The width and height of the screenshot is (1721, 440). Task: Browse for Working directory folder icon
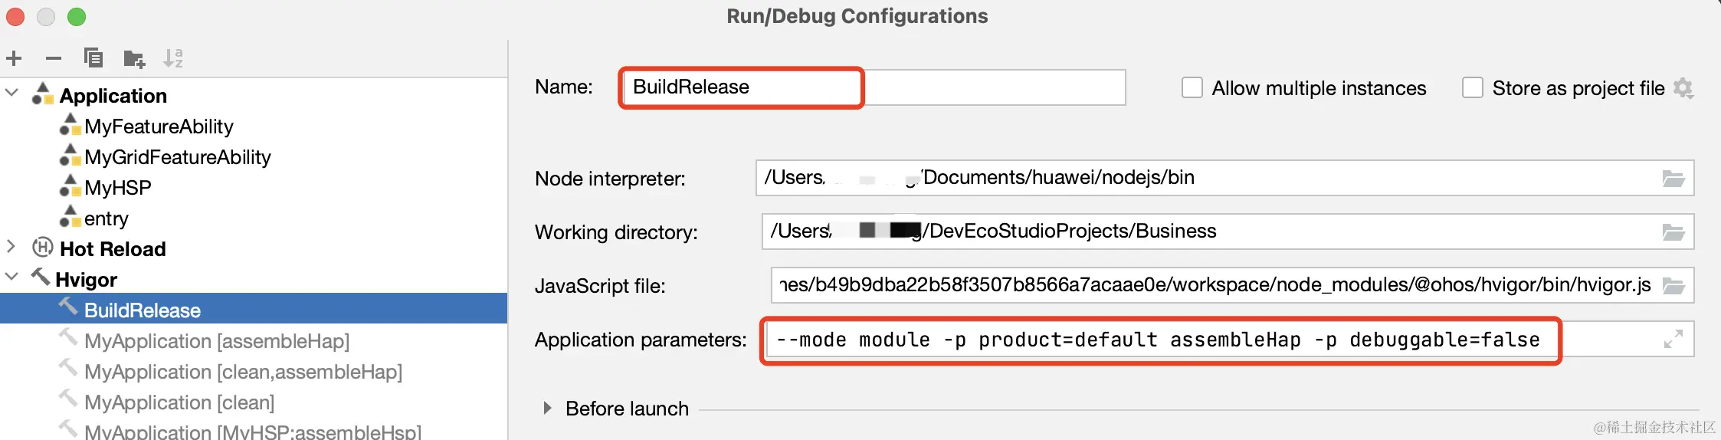coord(1673,232)
